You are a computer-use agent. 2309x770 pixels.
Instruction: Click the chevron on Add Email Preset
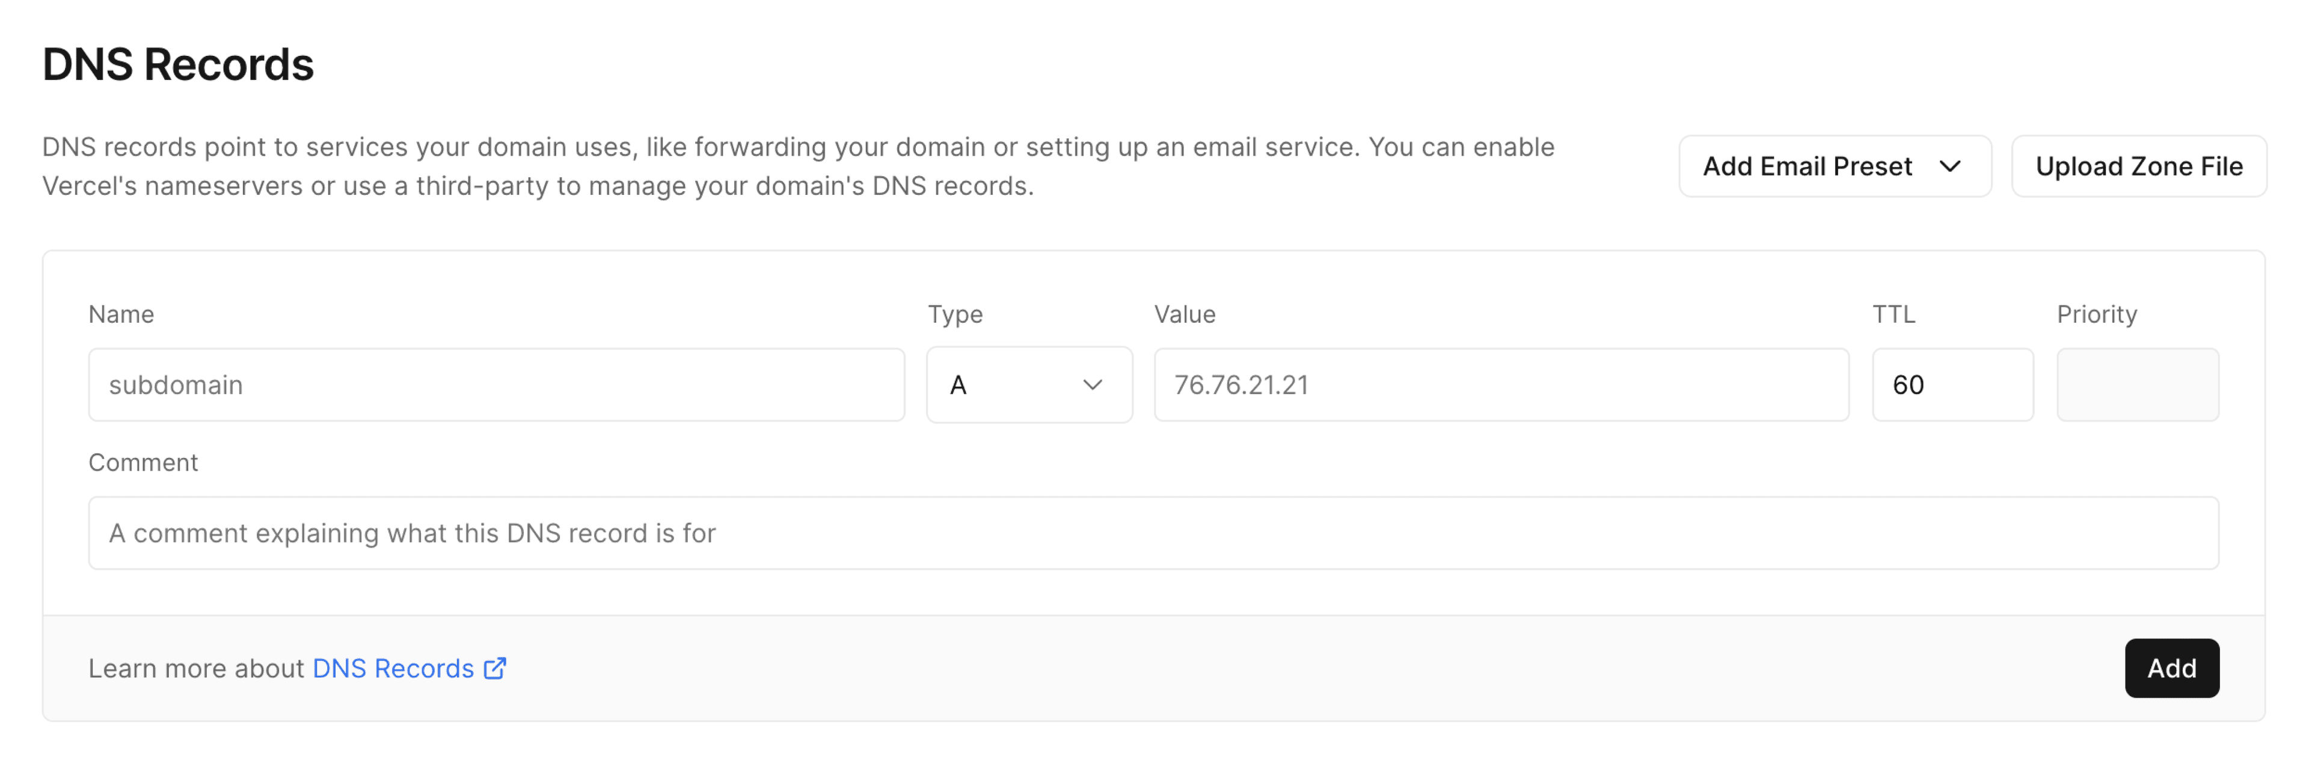1951,166
